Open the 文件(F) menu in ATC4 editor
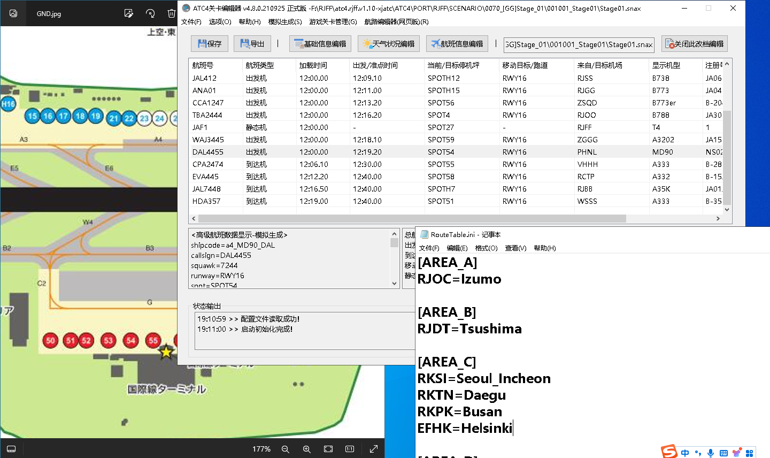770x458 pixels. (191, 22)
